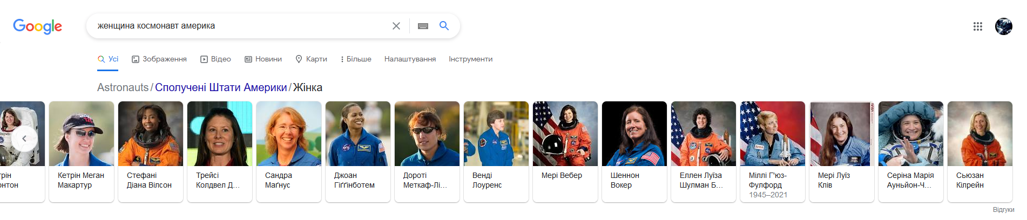Click the Відгуки feedback link
This screenshot has height=220, width=1027.
(x=1003, y=210)
